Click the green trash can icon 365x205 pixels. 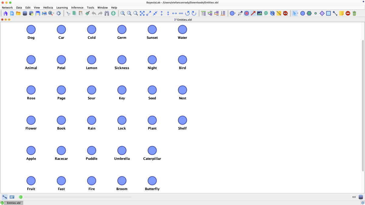coord(354,13)
